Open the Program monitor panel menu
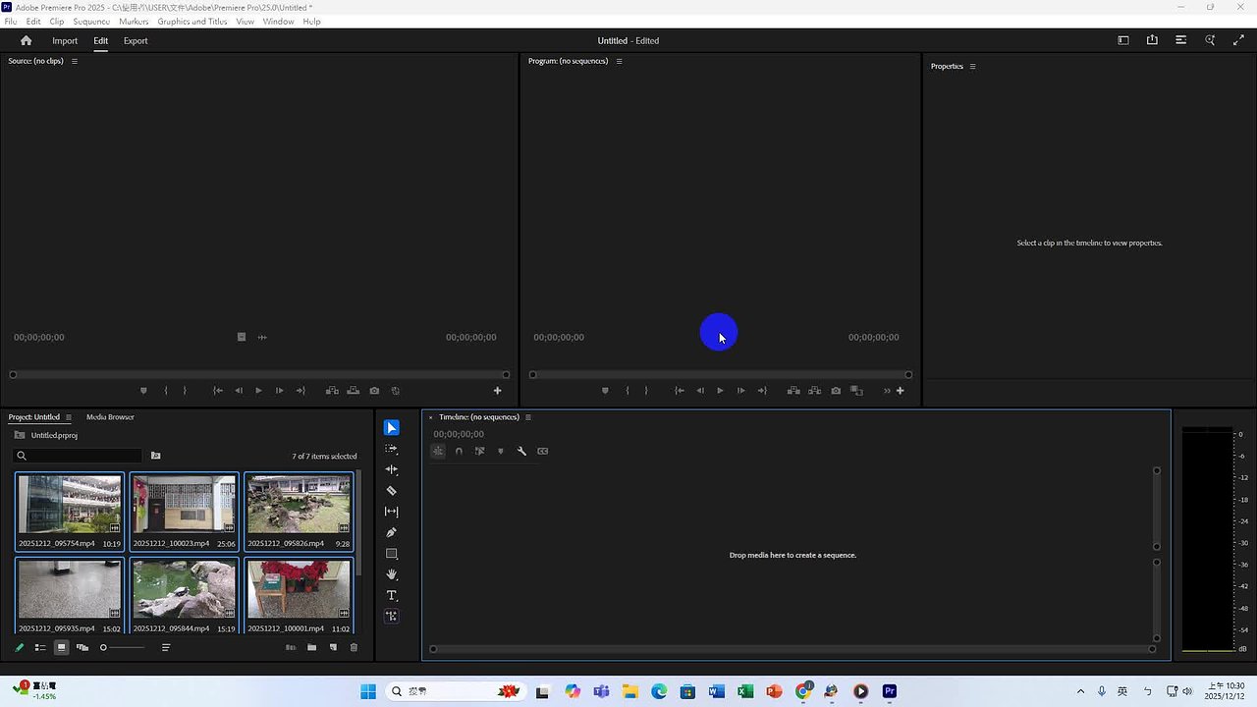The height and width of the screenshot is (707, 1257). 619,61
